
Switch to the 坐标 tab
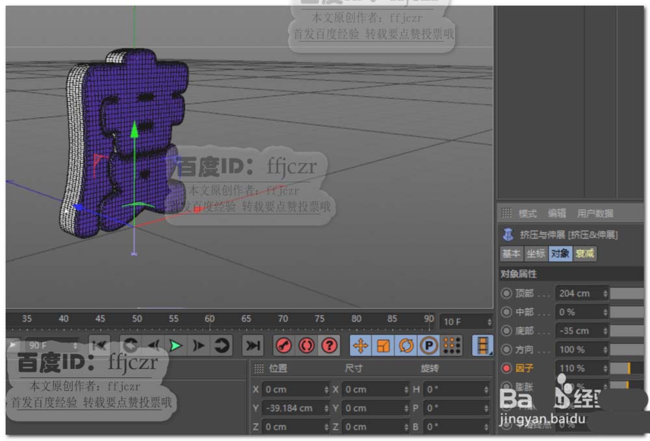click(536, 254)
